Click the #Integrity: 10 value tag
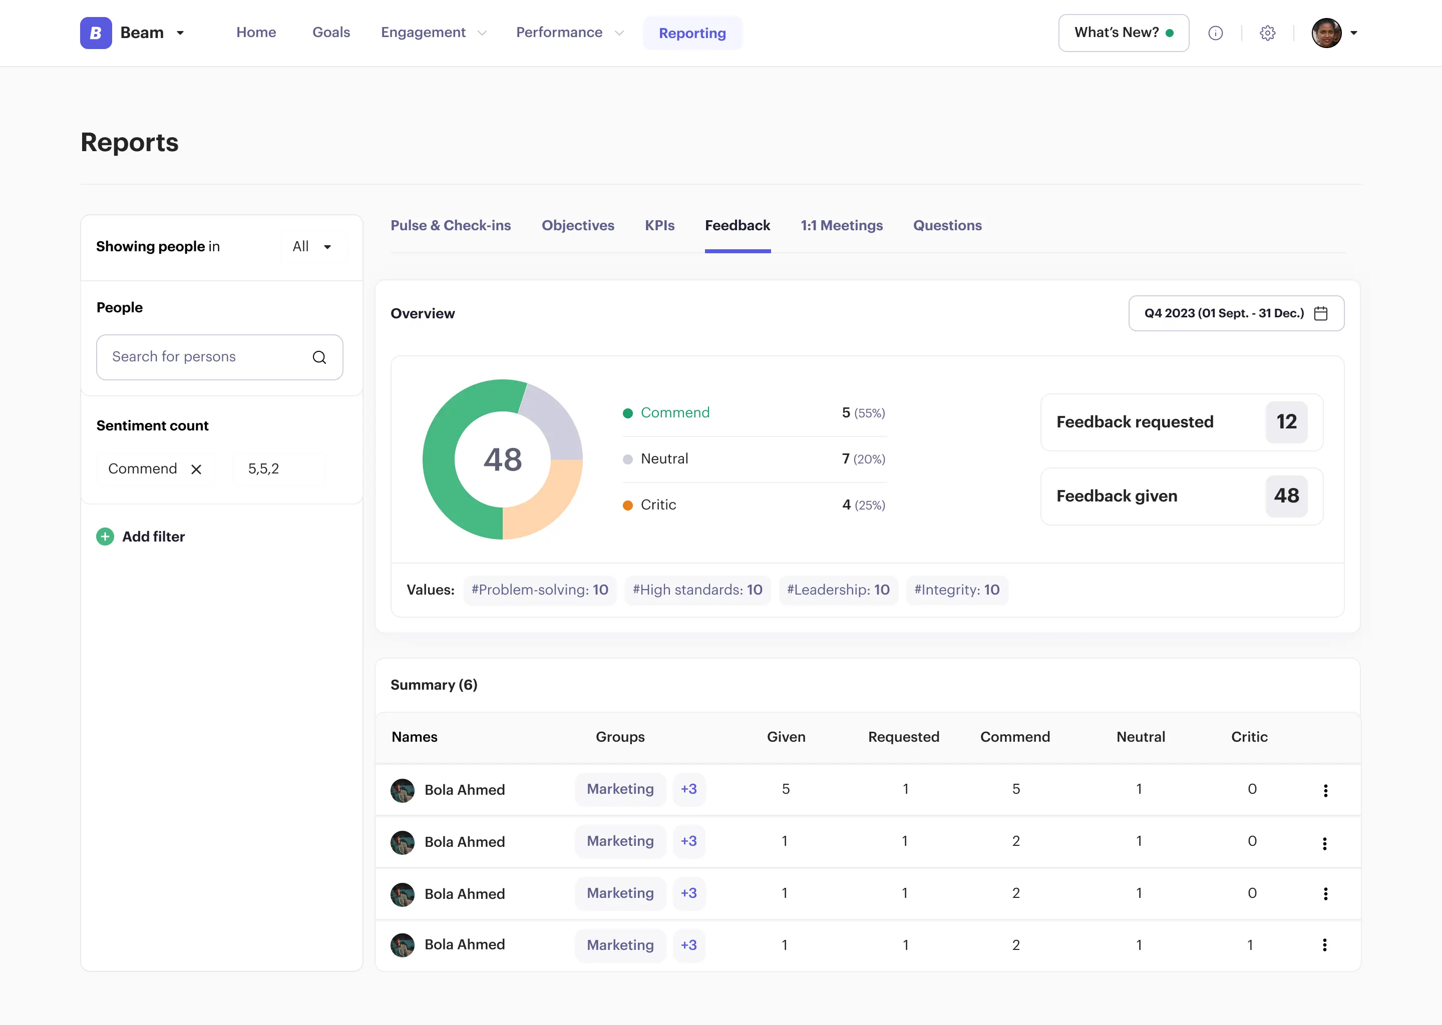 click(956, 590)
